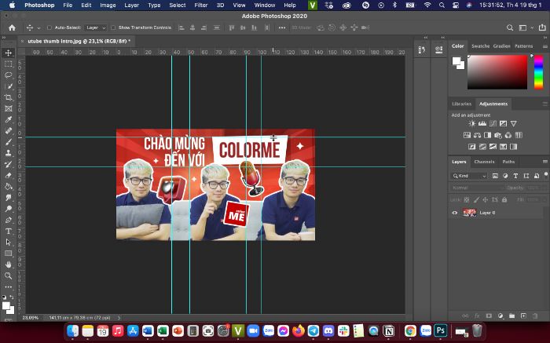Switch to the Gradients tab
This screenshot has height=343, width=550.
tap(501, 46)
